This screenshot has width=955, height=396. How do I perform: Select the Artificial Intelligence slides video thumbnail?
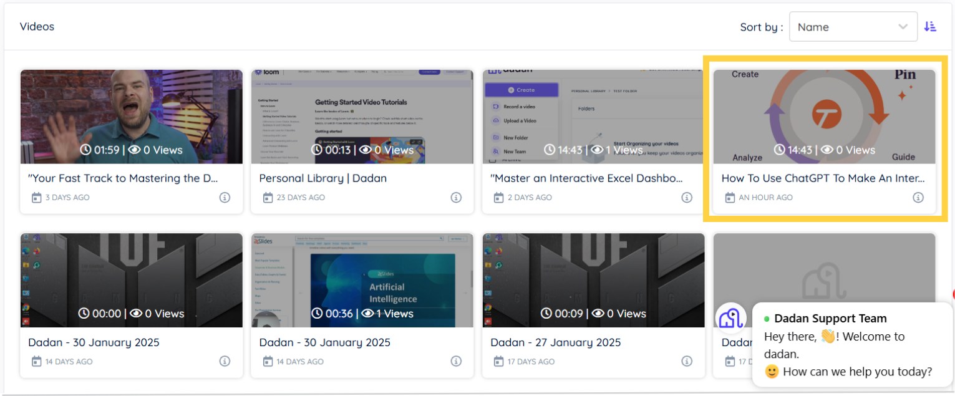362,281
